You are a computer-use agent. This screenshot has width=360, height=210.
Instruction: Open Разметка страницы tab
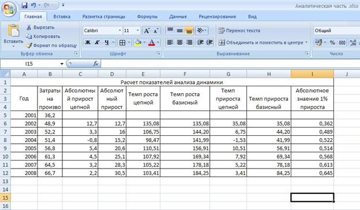click(x=103, y=17)
